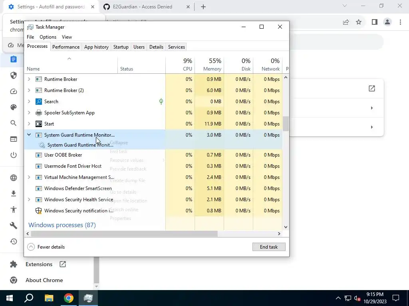
Task: Select the Usermode Font Driver Host row
Action: click(153, 166)
